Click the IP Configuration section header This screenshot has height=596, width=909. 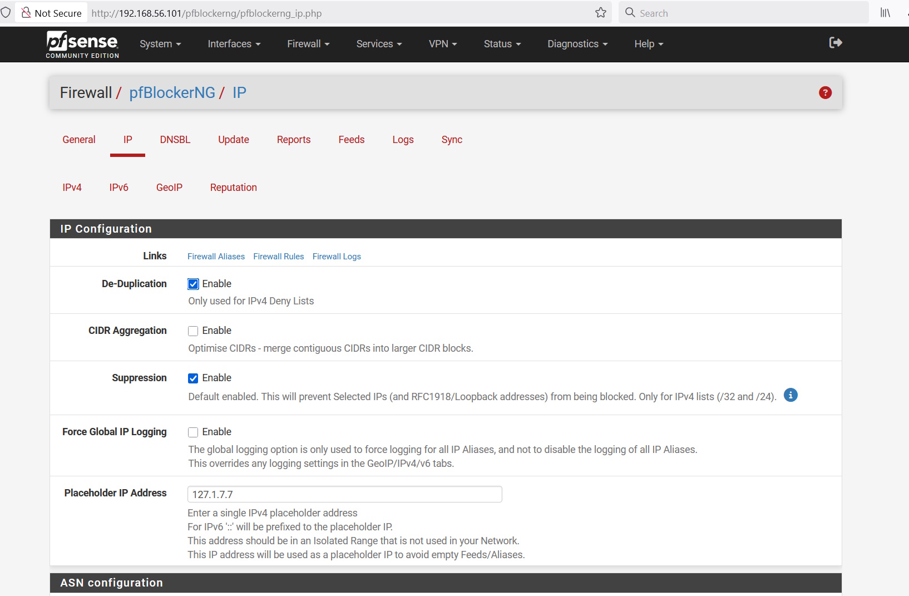tap(446, 229)
